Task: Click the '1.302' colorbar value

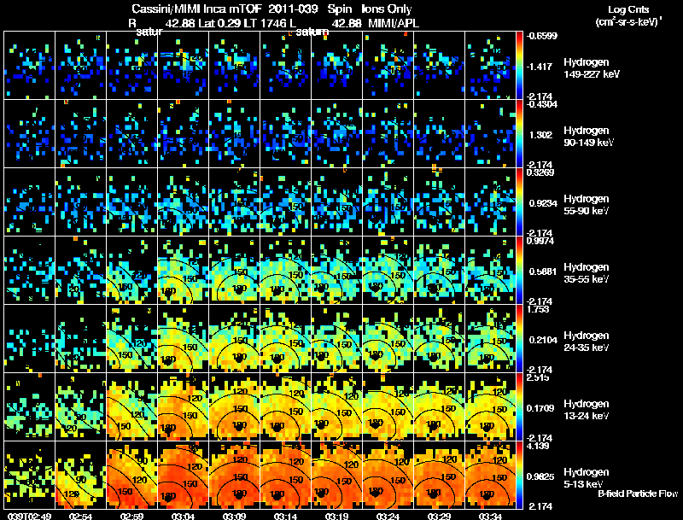Action: tap(540, 135)
